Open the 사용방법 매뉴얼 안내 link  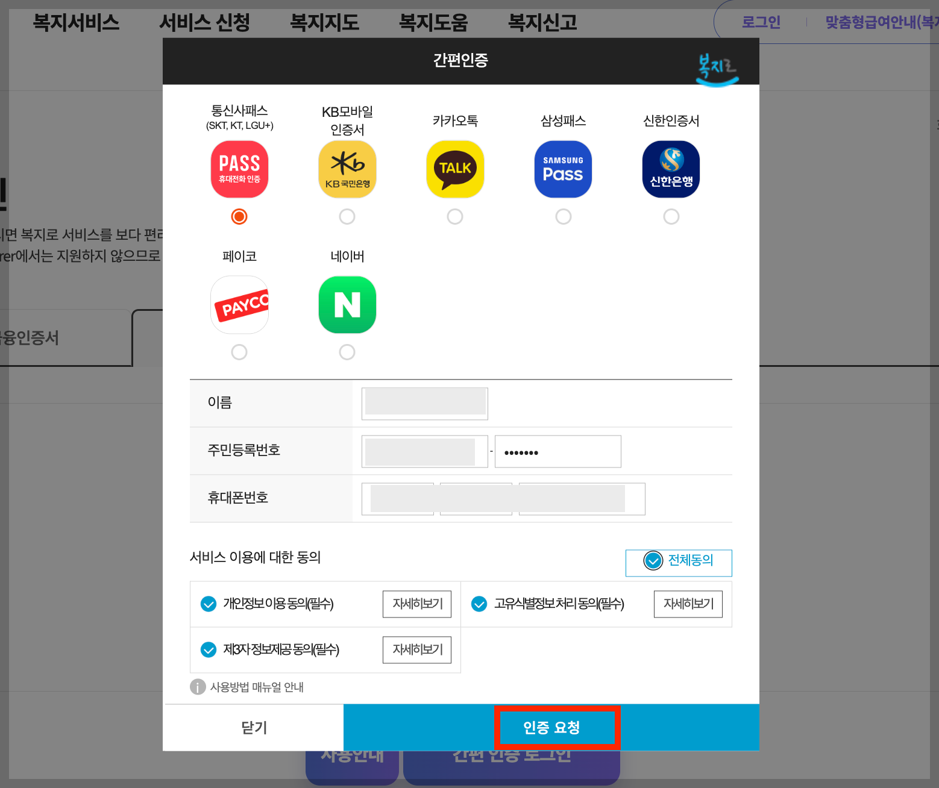pyautogui.click(x=257, y=687)
